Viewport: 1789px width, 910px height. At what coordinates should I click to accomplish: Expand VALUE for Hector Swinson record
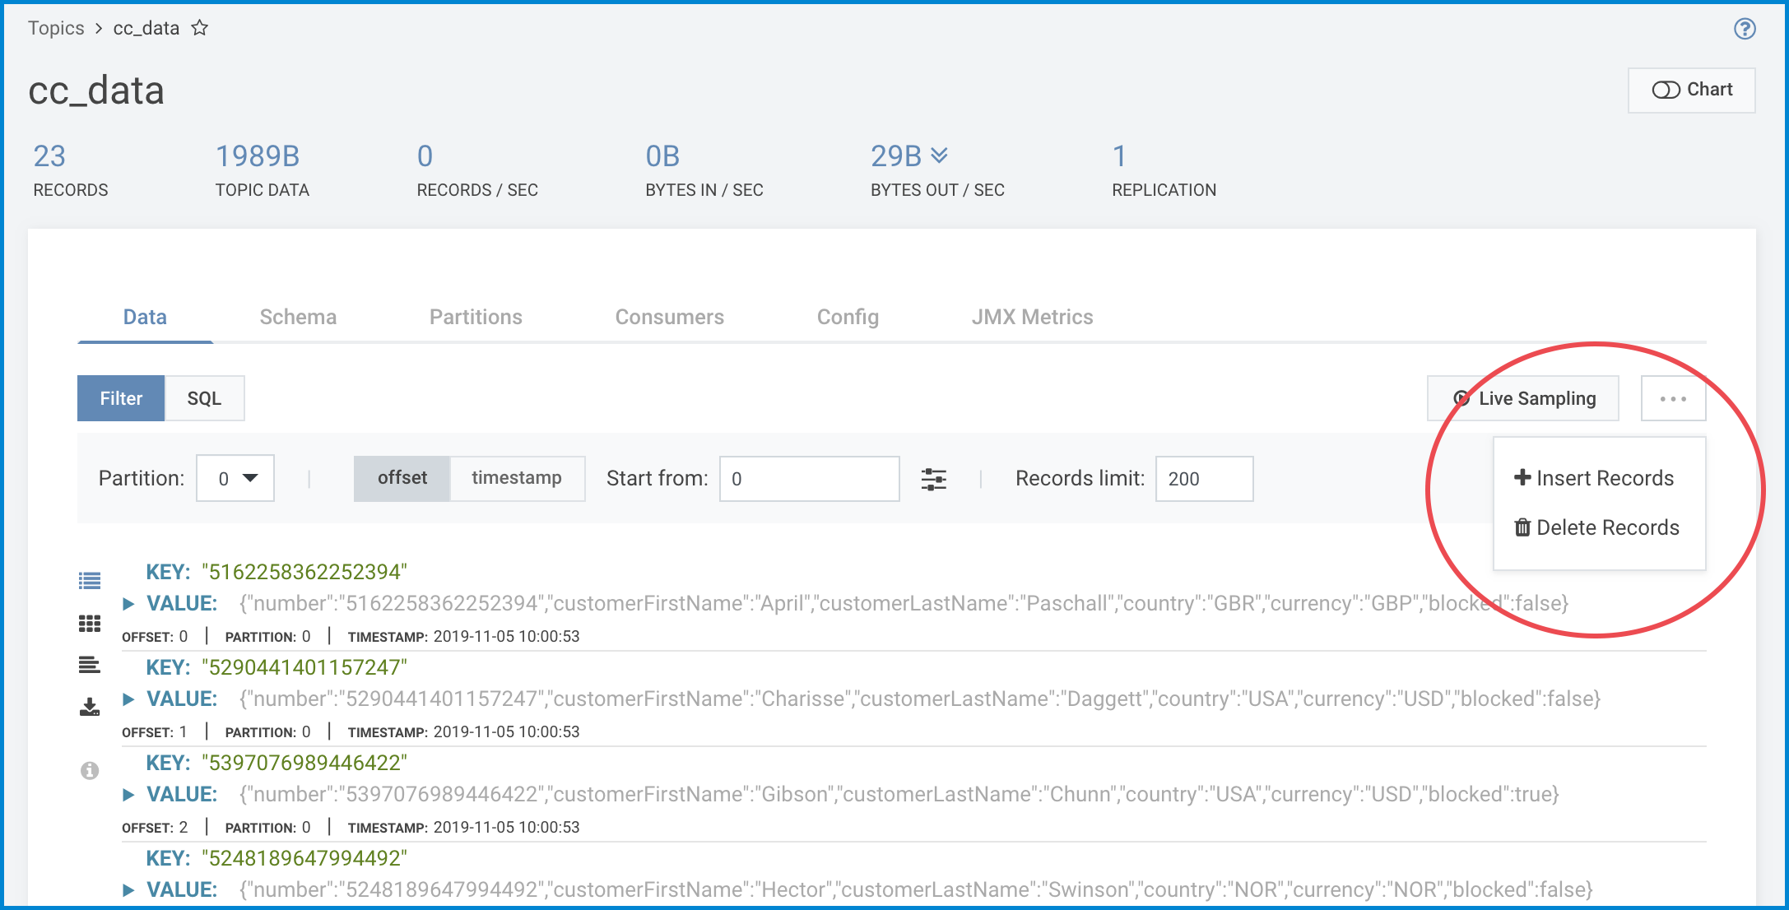(x=128, y=889)
